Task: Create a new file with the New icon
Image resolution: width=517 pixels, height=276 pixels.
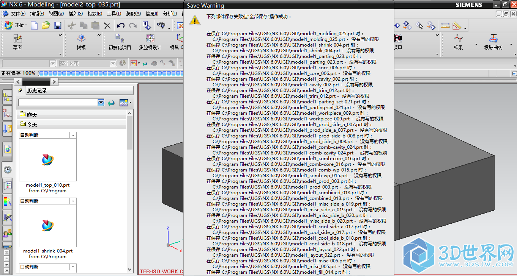Action: [34, 25]
